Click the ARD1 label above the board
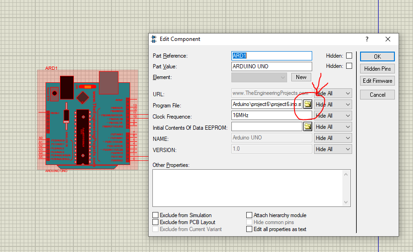 [51, 68]
